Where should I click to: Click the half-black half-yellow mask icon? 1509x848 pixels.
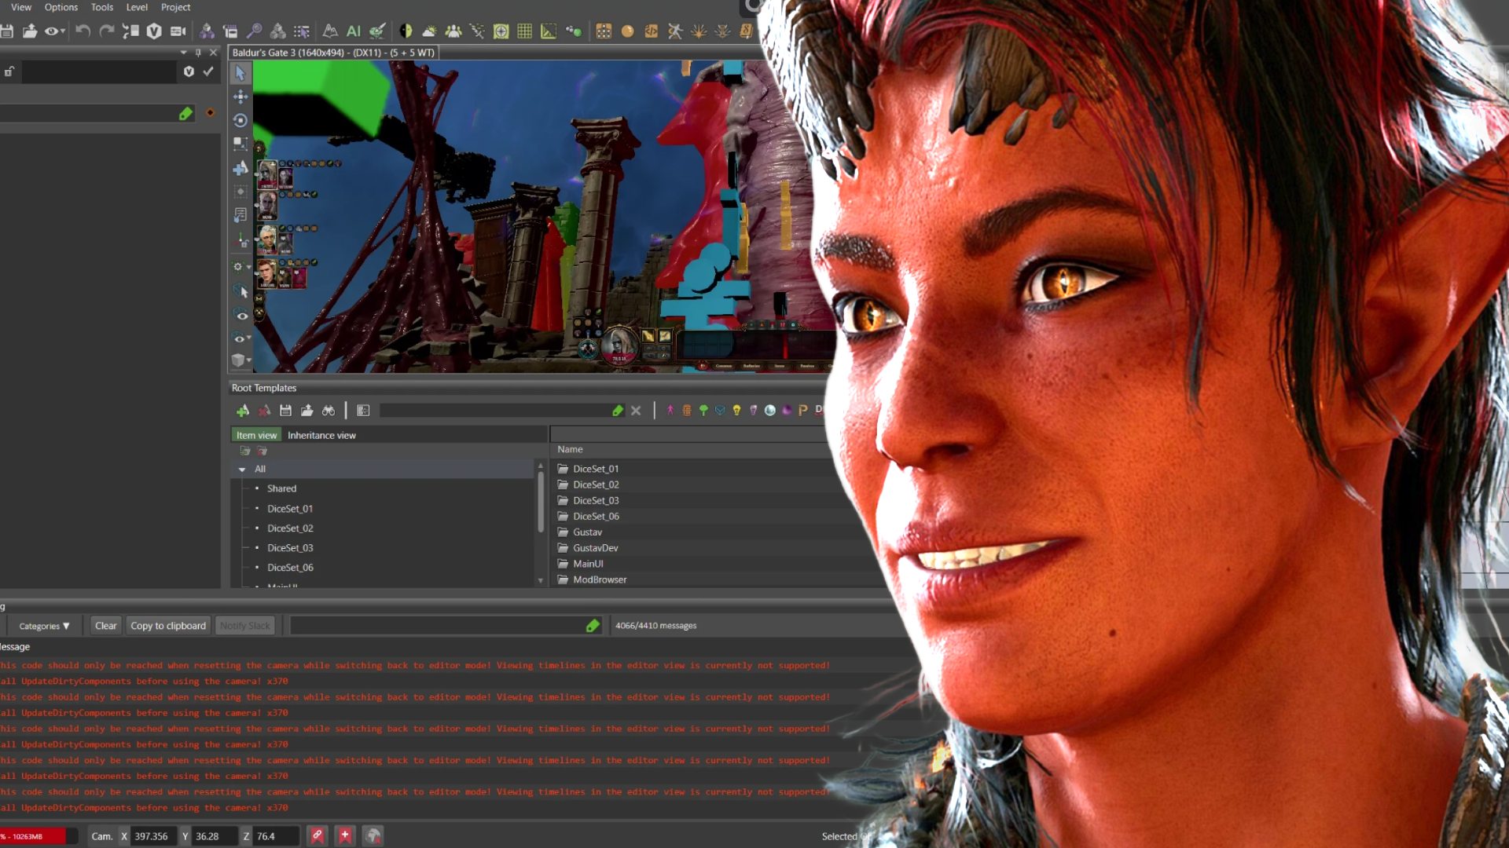(x=406, y=31)
